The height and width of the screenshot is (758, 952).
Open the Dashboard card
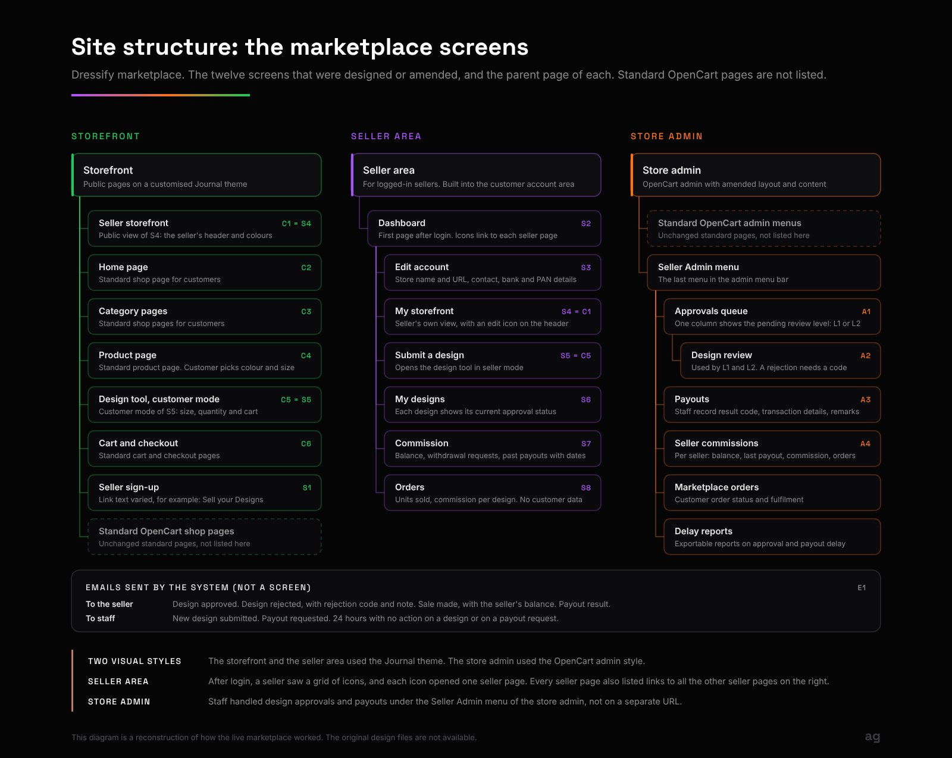click(x=484, y=228)
